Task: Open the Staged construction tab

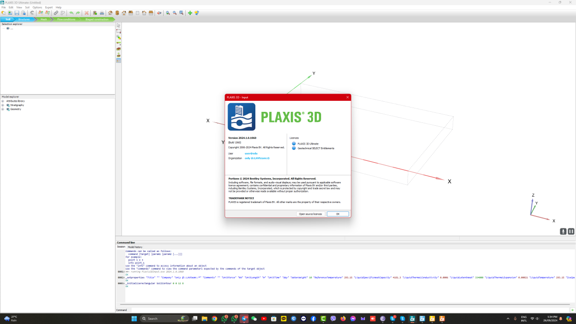Action: pos(96,19)
